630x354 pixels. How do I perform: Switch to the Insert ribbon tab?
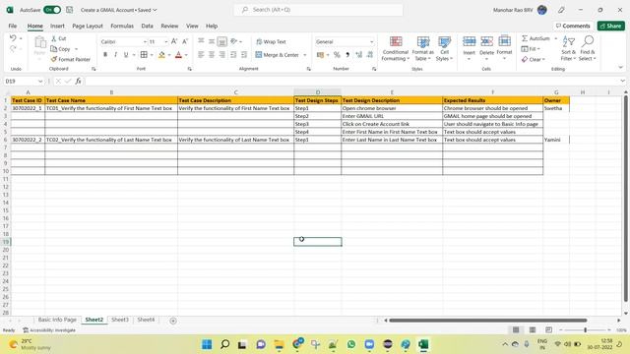[57, 26]
